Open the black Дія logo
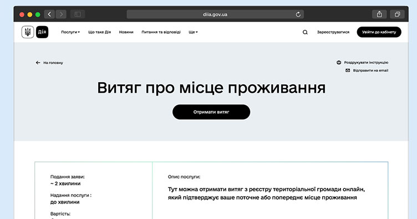Viewport: 417px width, 219px height. click(42, 32)
